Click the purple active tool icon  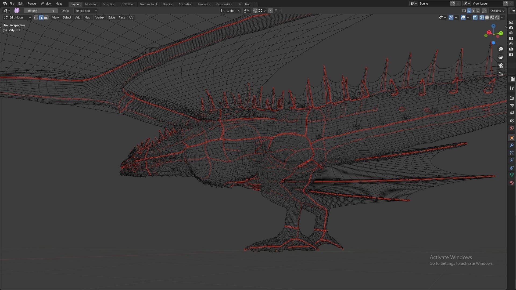point(17,10)
